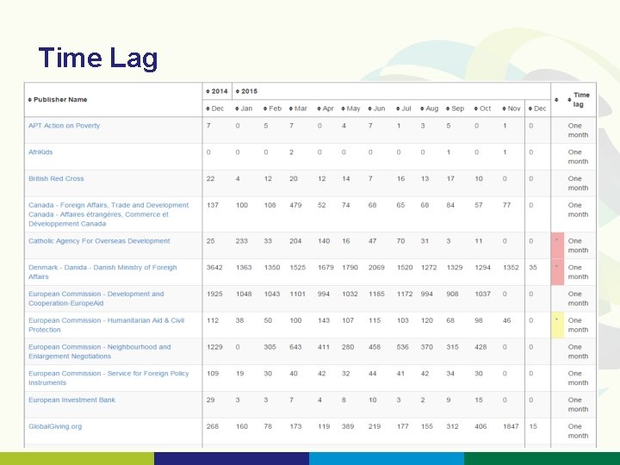620x465 pixels.
Task: Open European Commission Neighbourhood and Enlargement link
Action: pyautogui.click(x=100, y=351)
